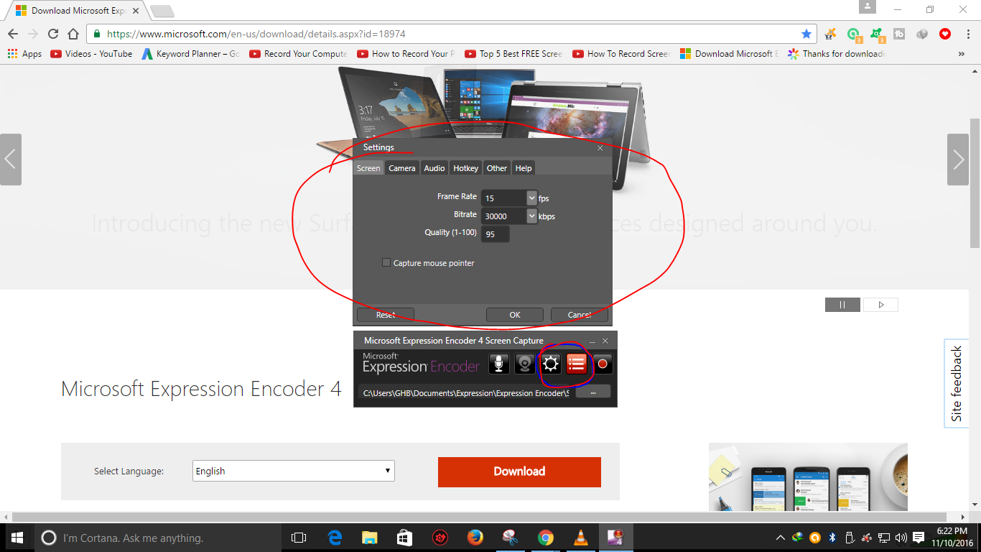Image resolution: width=981 pixels, height=552 pixels.
Task: Open the Site feedback side tab
Action: [x=957, y=384]
